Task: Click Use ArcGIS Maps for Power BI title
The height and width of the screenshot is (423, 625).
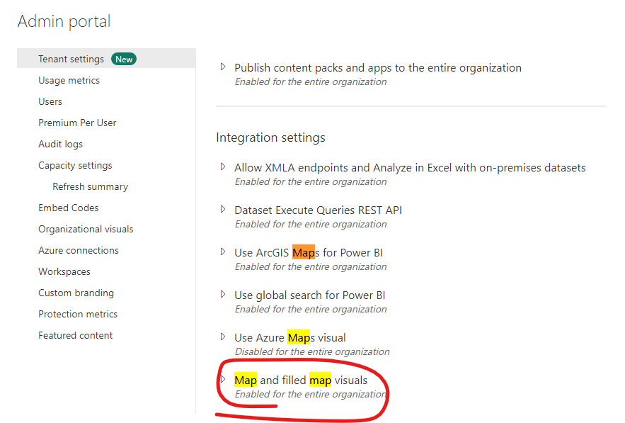Action: click(x=309, y=253)
